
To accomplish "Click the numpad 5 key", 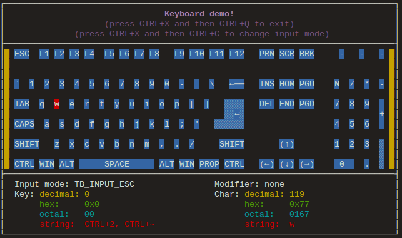I will pyautogui.click(x=352, y=124).
